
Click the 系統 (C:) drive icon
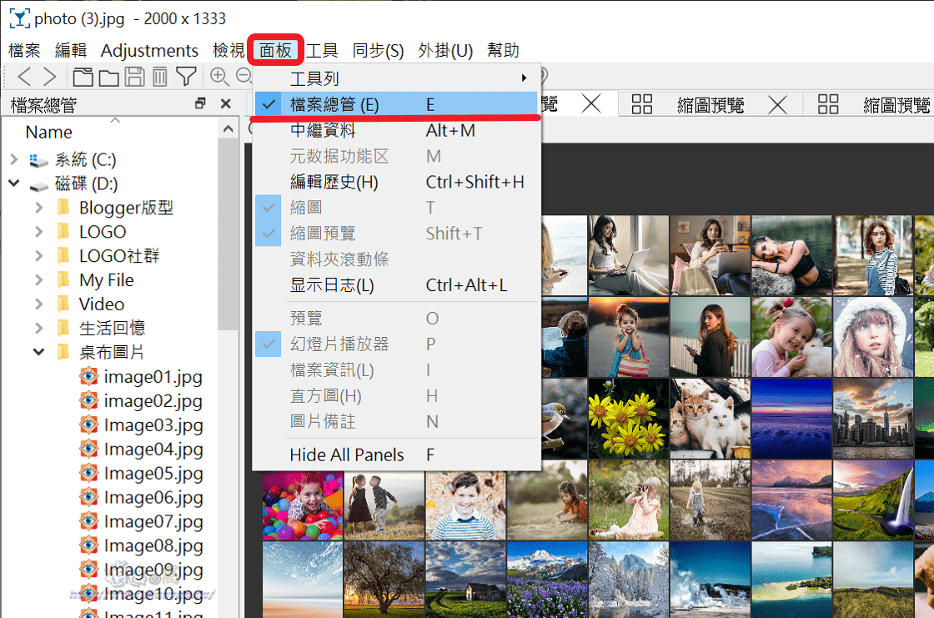coord(38,160)
